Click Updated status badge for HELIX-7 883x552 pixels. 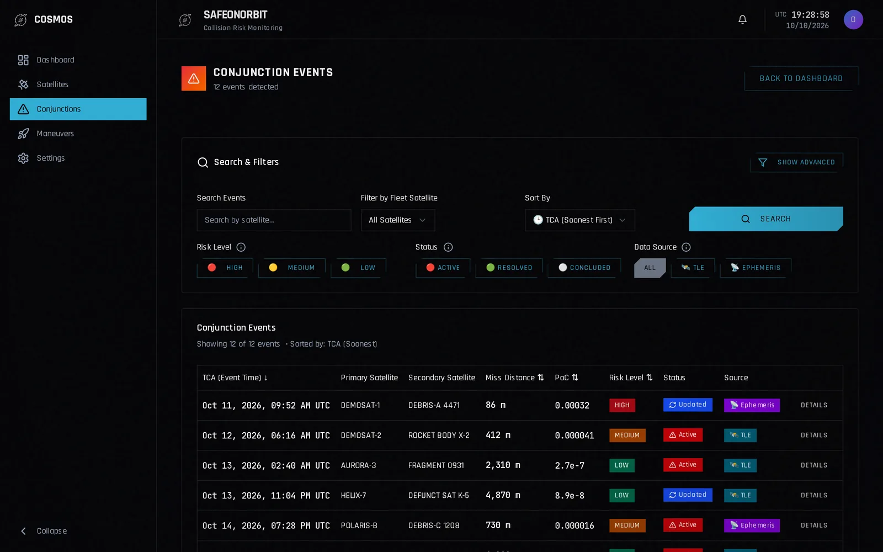[x=688, y=495]
